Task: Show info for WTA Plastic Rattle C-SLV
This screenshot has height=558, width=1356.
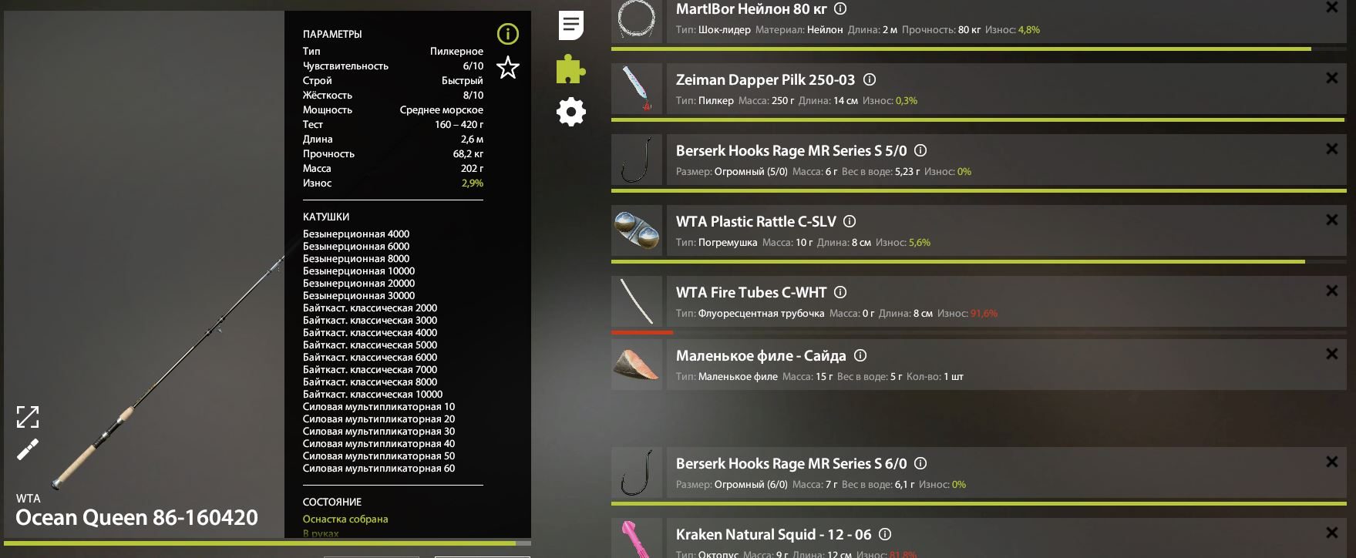Action: pyautogui.click(x=850, y=222)
